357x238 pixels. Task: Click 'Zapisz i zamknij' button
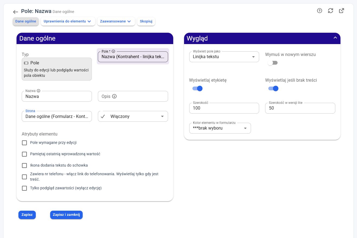66,215
